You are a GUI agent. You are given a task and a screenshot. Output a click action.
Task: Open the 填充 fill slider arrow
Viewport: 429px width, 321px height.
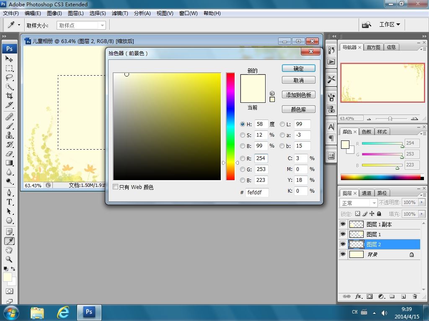click(421, 214)
